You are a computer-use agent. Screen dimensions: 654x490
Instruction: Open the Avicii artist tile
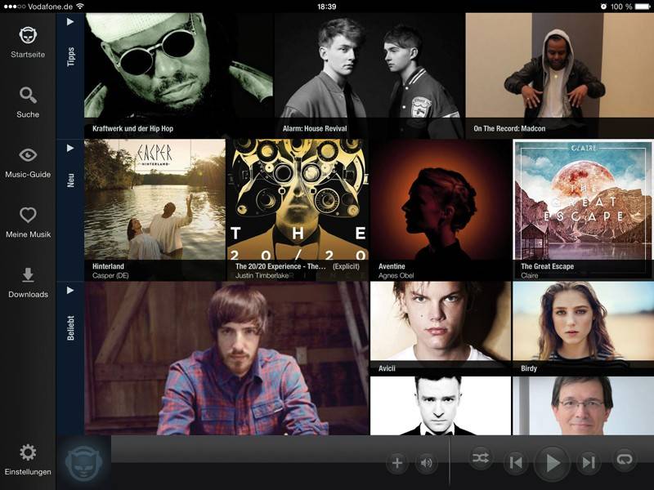click(x=441, y=328)
